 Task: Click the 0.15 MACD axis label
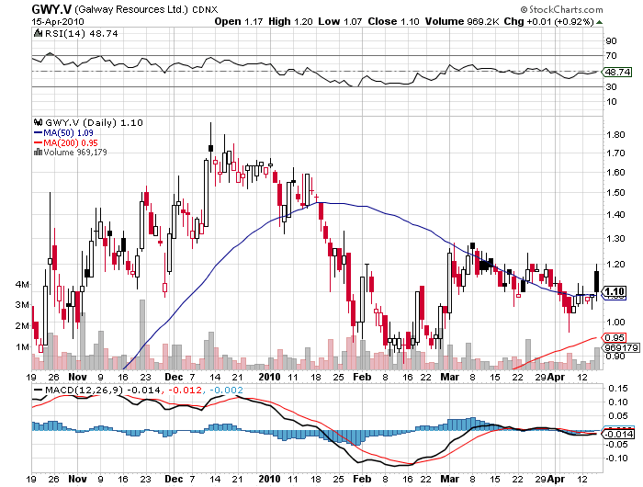[x=617, y=388]
